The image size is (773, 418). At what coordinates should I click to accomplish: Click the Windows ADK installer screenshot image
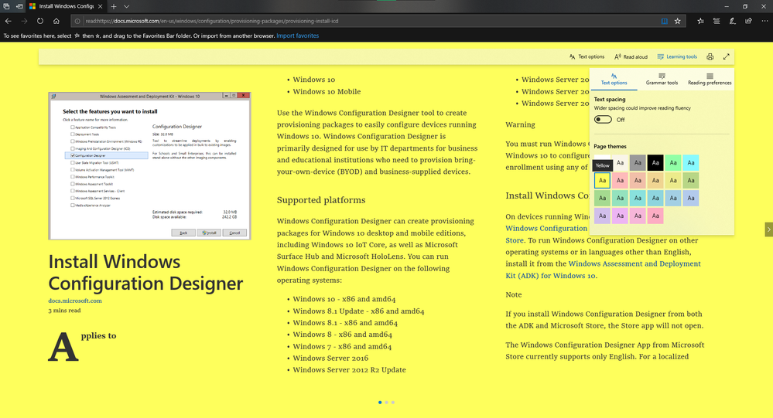[149, 166]
